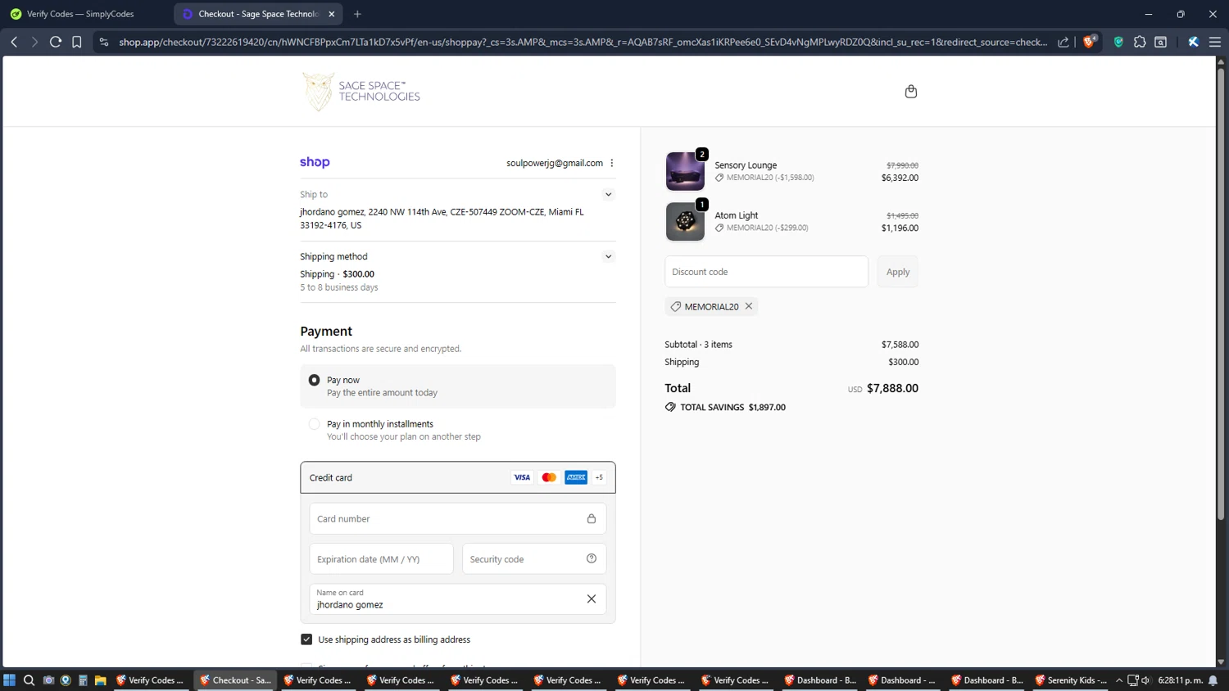The width and height of the screenshot is (1229, 691).
Task: Click the Mastercard logo
Action: pos(549,477)
